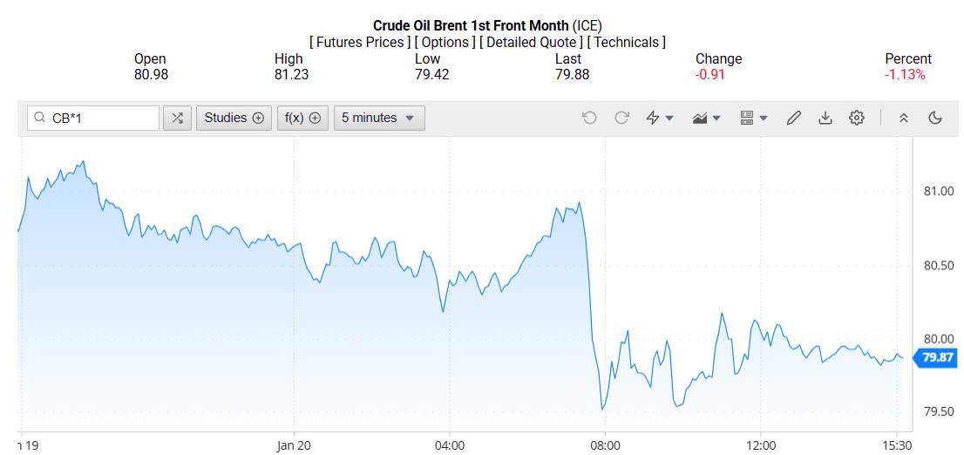Open the Studies menu

click(x=234, y=118)
